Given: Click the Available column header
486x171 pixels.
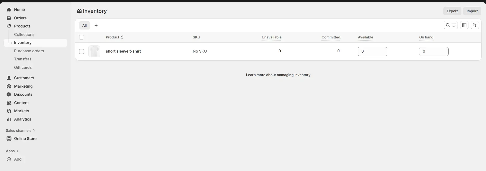Looking at the screenshot, I should point(366,37).
